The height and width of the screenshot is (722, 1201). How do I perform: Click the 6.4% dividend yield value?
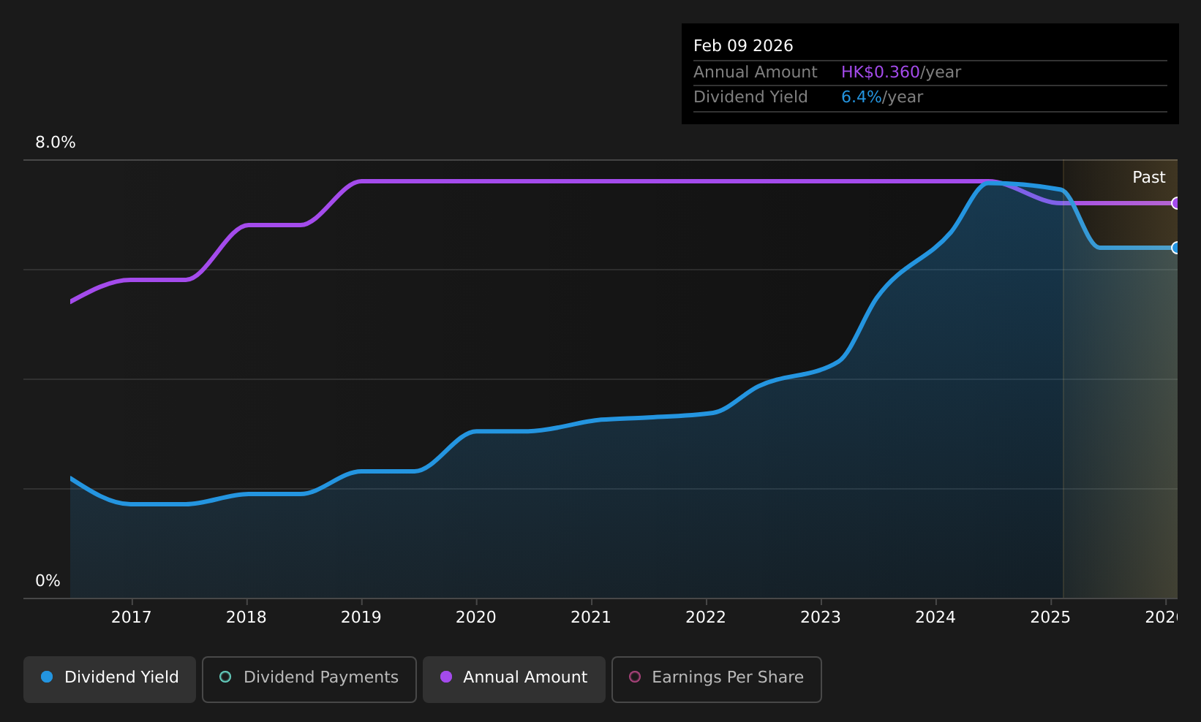862,97
